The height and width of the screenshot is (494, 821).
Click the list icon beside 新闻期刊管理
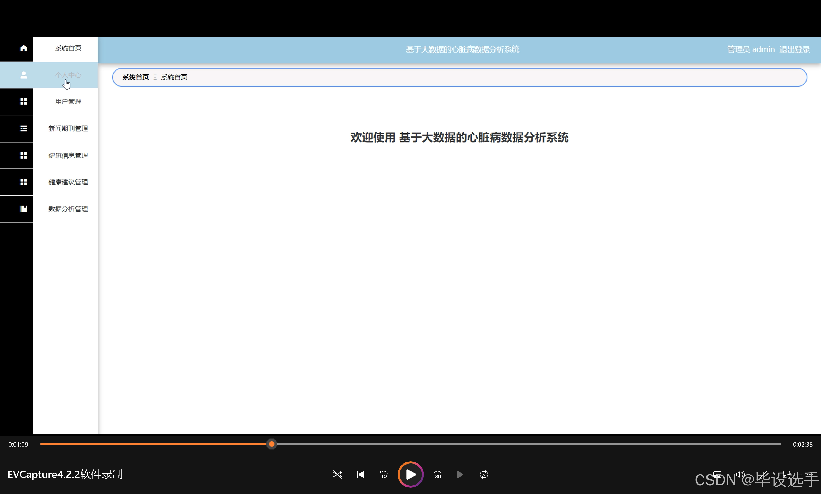[24, 128]
